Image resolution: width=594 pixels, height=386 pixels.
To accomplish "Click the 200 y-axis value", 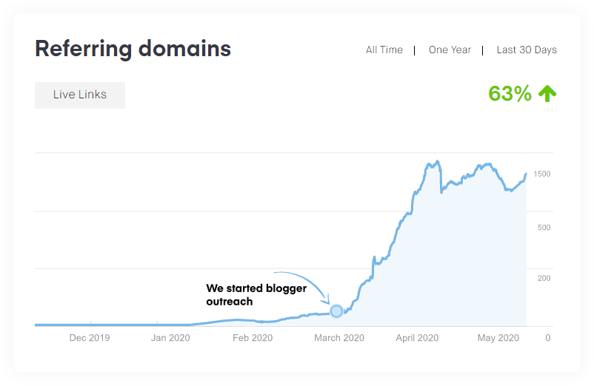I will tap(544, 278).
